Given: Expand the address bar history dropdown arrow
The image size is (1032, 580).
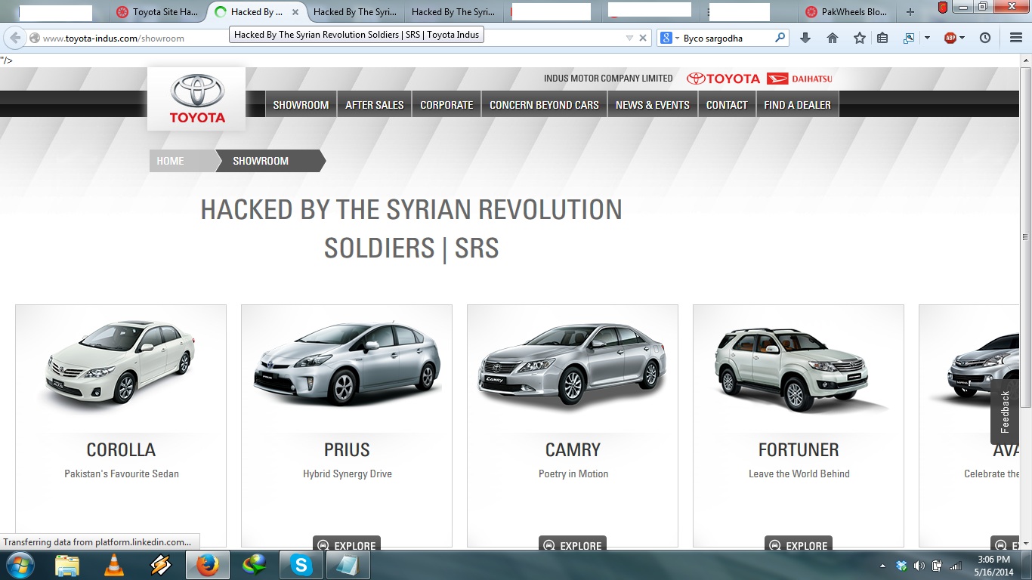Looking at the screenshot, I should (629, 38).
